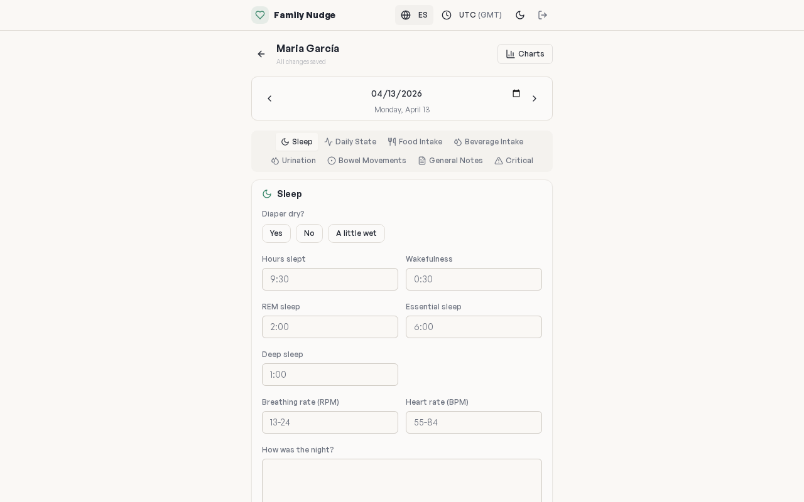Click the Family Nudge heart logo
804x502 pixels.
click(x=260, y=15)
